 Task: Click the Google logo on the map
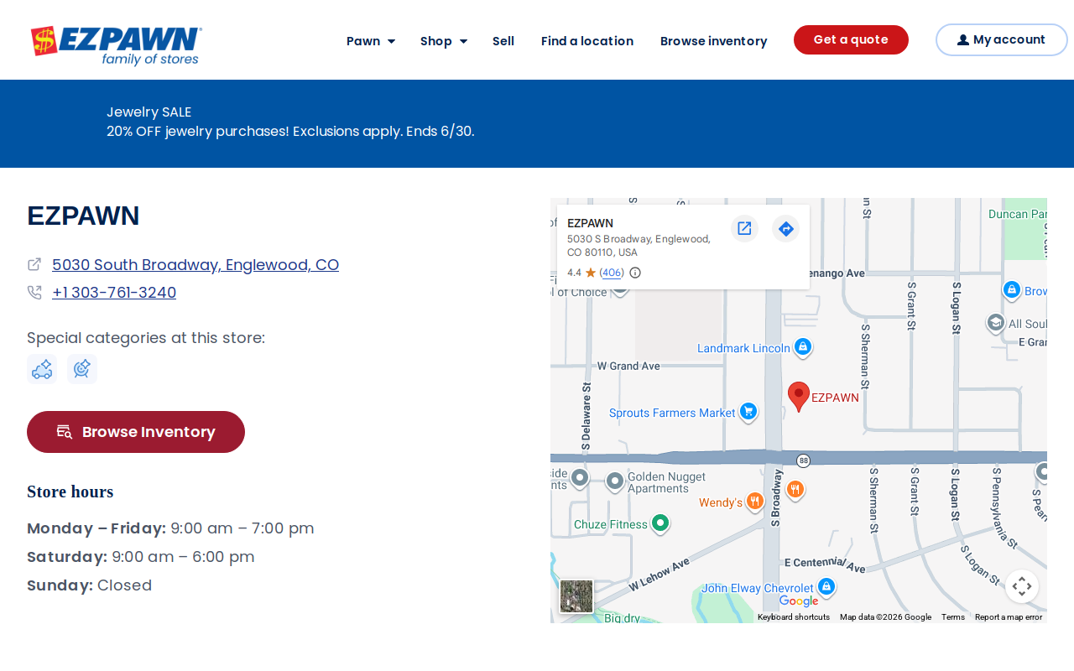pos(799,601)
